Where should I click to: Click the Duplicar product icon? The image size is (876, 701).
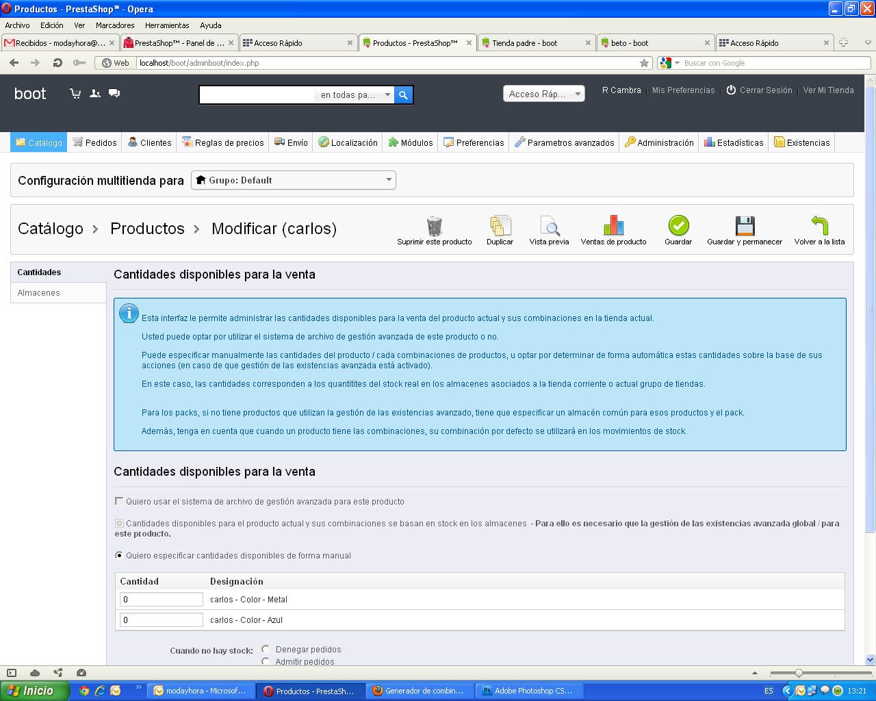click(x=500, y=226)
